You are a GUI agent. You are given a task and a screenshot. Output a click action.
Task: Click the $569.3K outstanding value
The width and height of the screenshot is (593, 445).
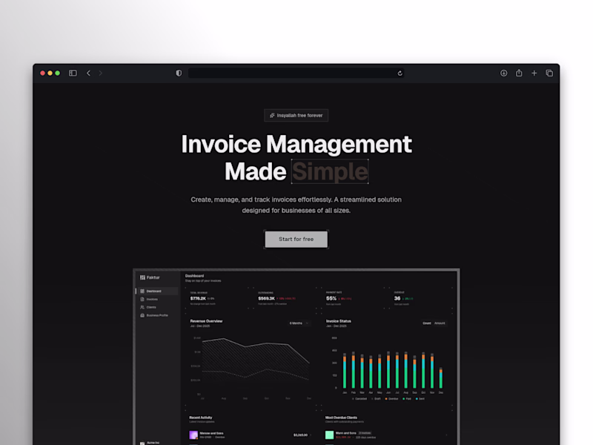pyautogui.click(x=266, y=299)
